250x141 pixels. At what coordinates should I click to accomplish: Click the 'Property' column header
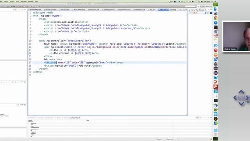pos(30,120)
